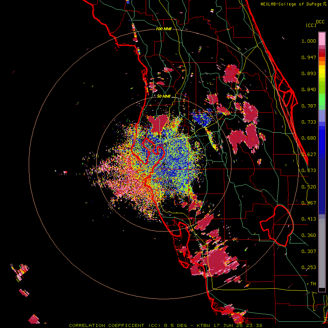Image resolution: width=328 pixels, height=328 pixels.
Task: Click the KTBW station ID in the caption
Action: [x=204, y=325]
